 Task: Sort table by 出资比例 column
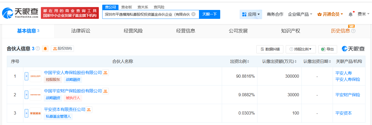[240, 61]
